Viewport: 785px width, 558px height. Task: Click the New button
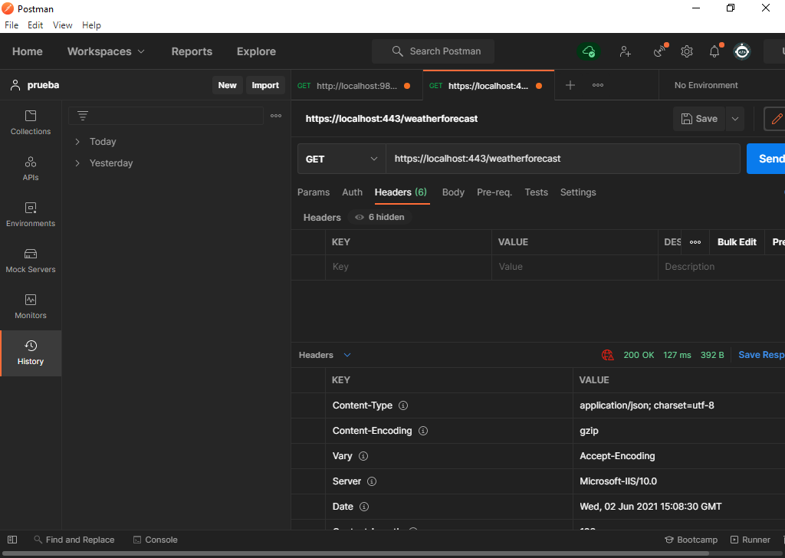pos(227,85)
